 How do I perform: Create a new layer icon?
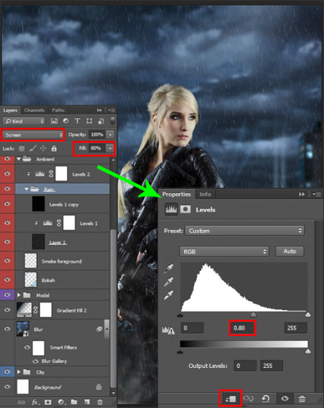(86, 402)
